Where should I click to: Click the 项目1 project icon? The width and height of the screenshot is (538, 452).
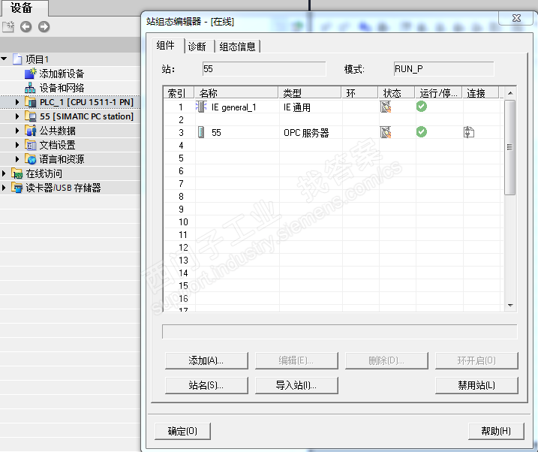pos(17,59)
